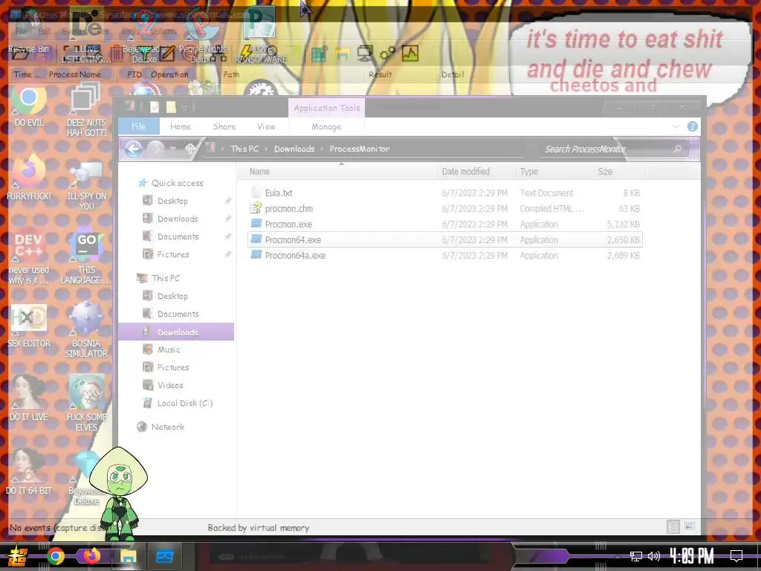The width and height of the screenshot is (761, 571).
Task: Switch to the View ribbon tab
Action: click(267, 126)
